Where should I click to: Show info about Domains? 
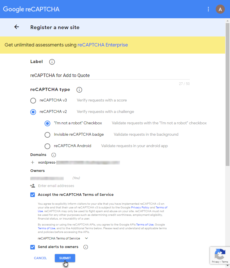point(54,155)
